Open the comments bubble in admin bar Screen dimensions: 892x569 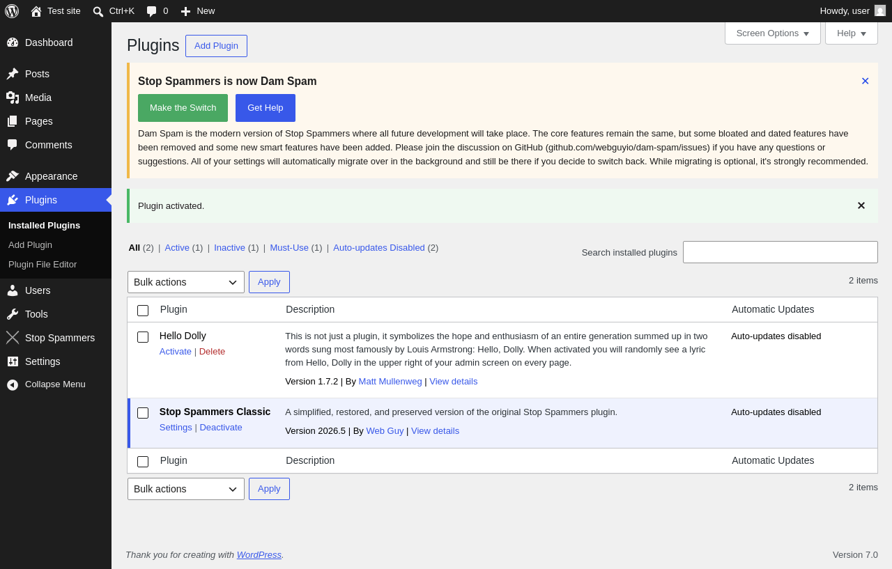151,11
